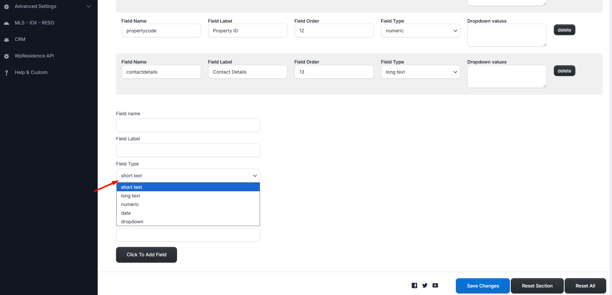Delete the Contact Details field row
The height and width of the screenshot is (295, 612).
pos(564,71)
